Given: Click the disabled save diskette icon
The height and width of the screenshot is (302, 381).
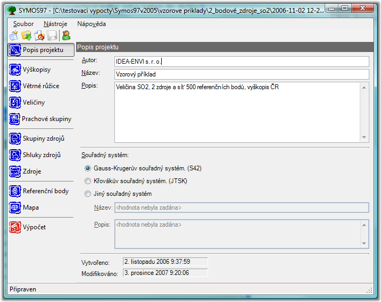Looking at the screenshot, I should point(52,36).
